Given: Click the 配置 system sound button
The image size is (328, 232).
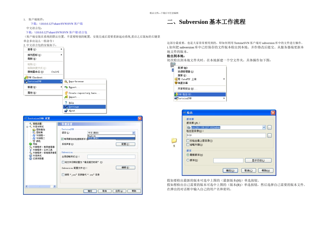Looking at the screenshot, I should coord(126,144).
